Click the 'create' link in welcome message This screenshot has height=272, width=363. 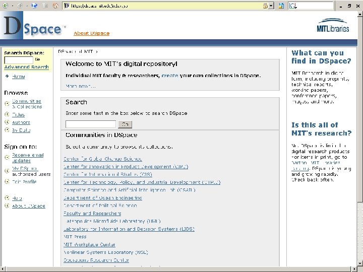[170, 76]
